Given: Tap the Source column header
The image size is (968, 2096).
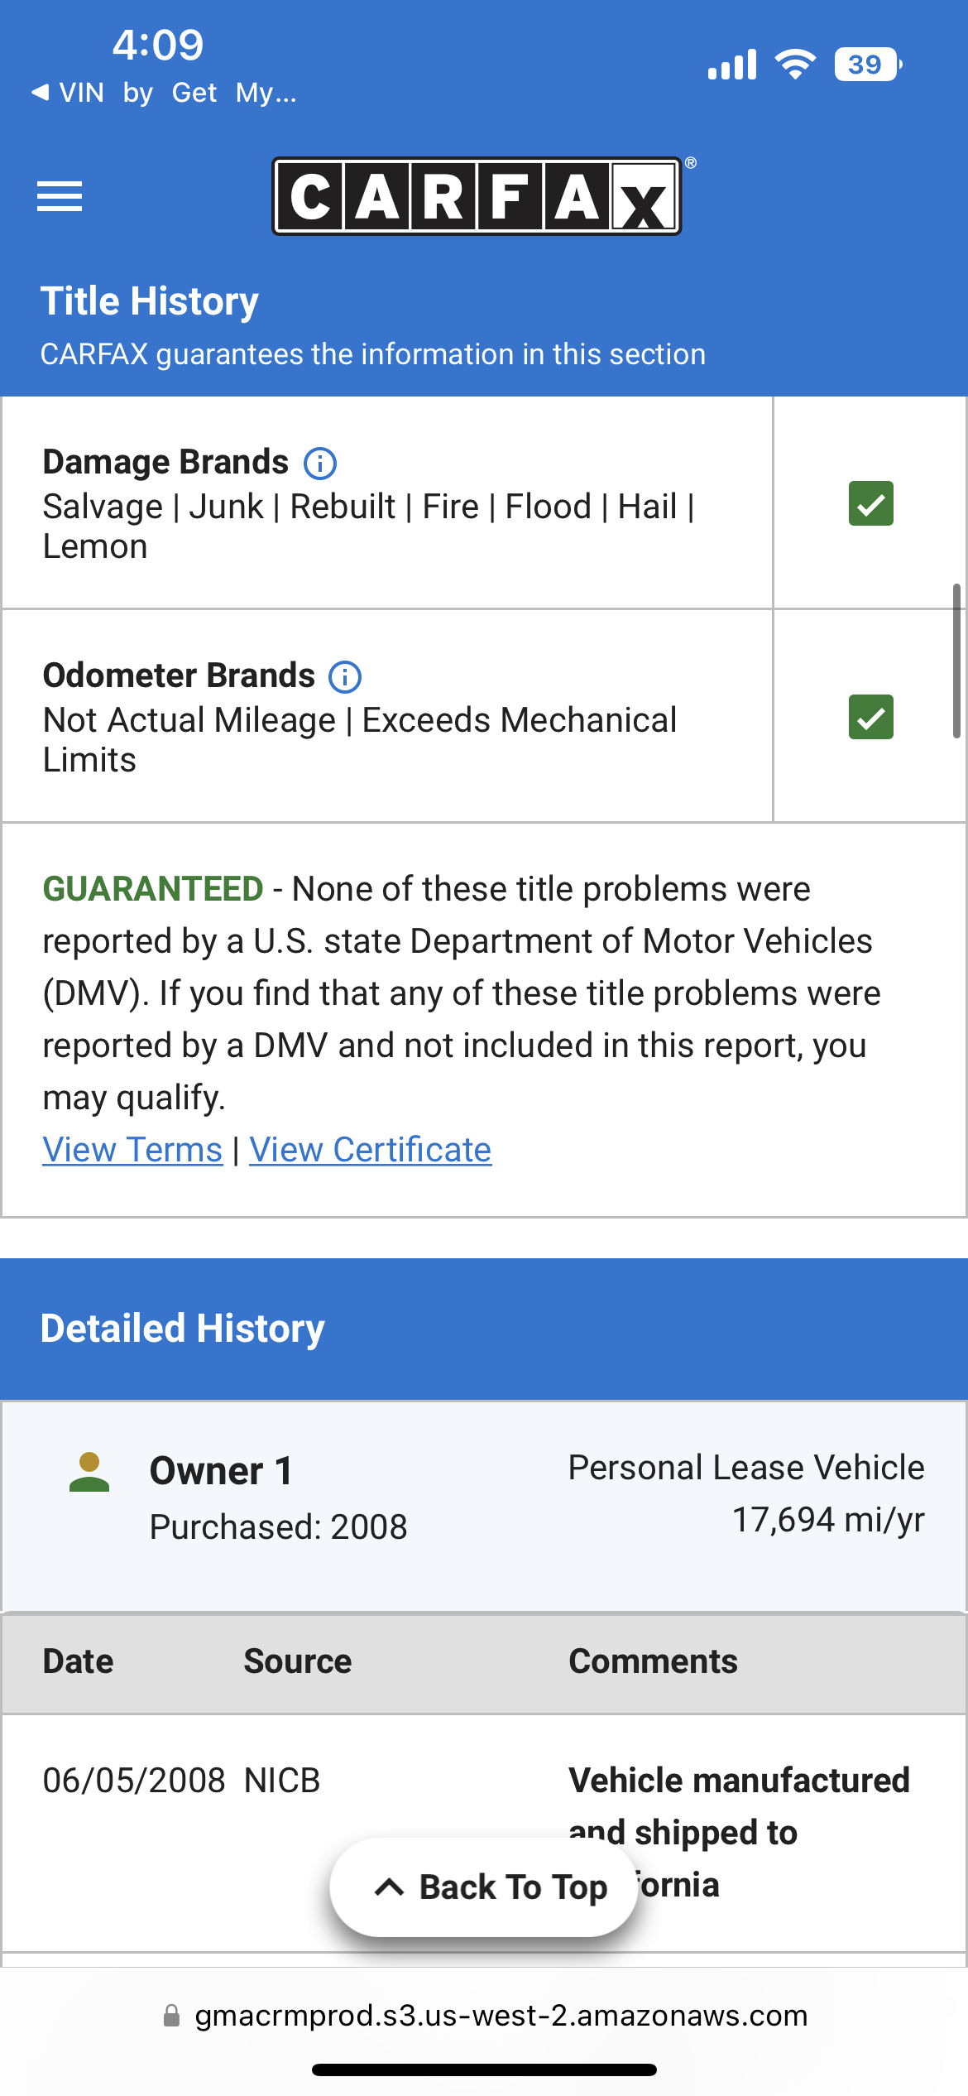Looking at the screenshot, I should tap(298, 1661).
